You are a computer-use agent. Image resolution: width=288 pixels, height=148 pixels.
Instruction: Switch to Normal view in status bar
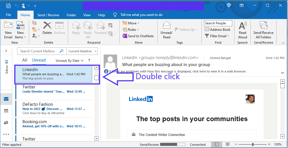click(217, 144)
